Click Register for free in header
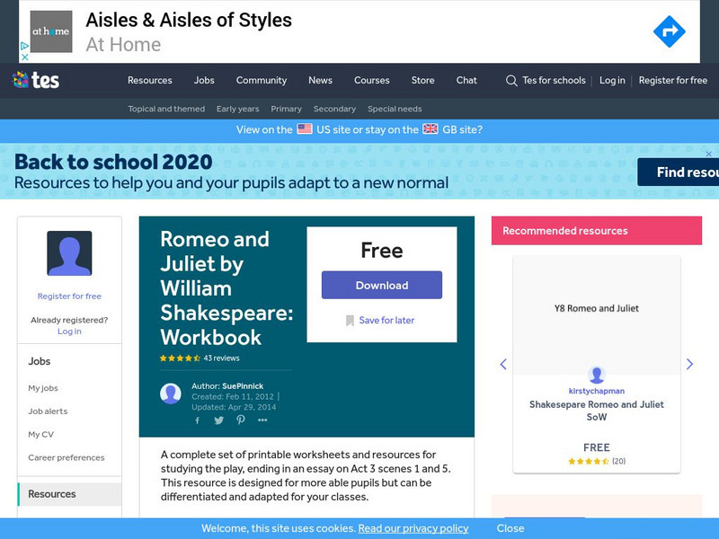Image resolution: width=719 pixels, height=539 pixels. point(672,80)
